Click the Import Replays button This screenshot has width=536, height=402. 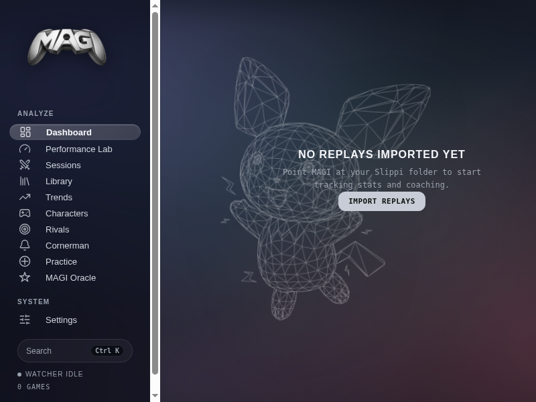click(x=382, y=202)
